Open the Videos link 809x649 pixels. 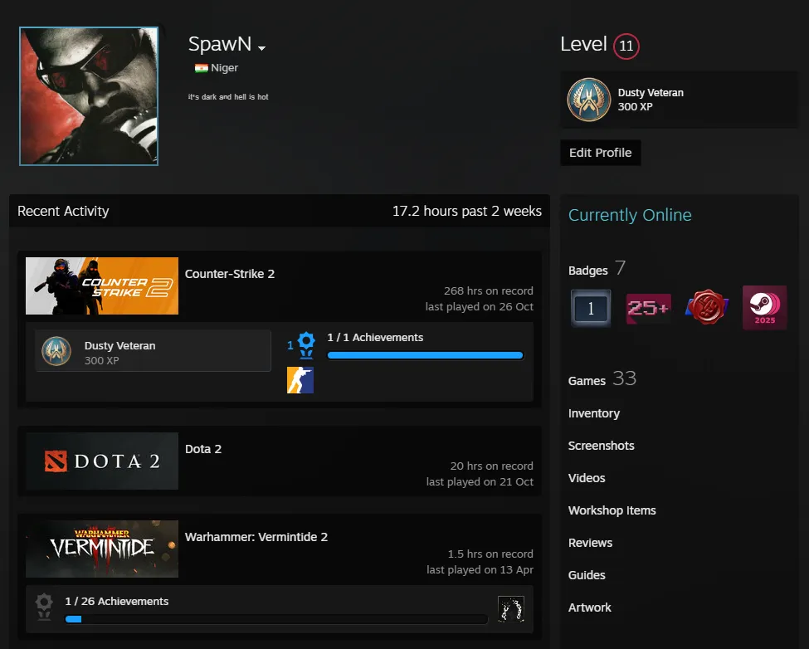pyautogui.click(x=587, y=478)
